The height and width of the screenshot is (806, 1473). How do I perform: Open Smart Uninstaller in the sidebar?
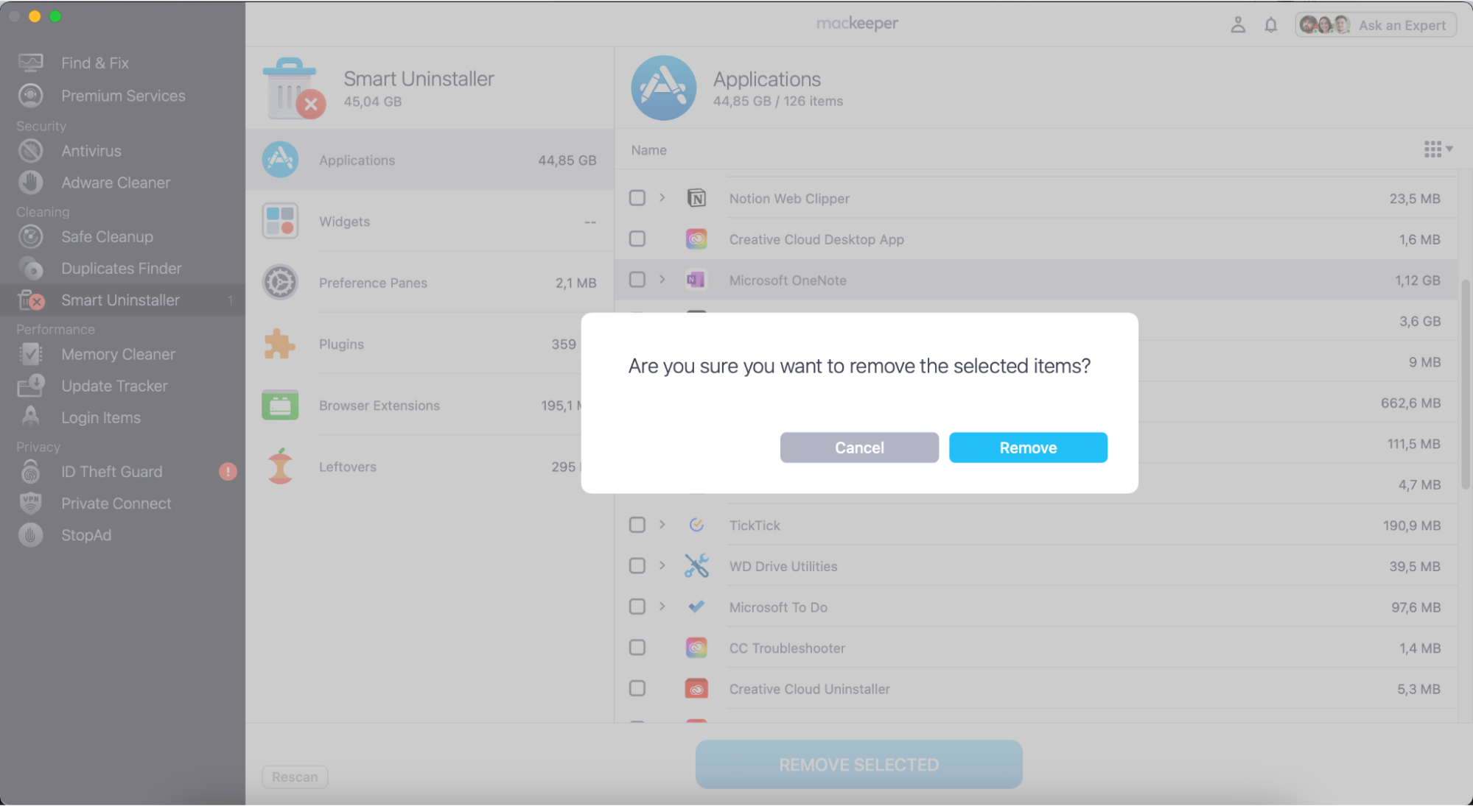(122, 300)
